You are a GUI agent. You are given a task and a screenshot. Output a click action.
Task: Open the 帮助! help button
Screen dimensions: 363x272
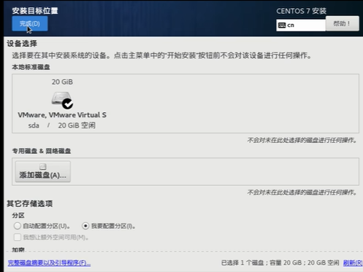point(342,23)
